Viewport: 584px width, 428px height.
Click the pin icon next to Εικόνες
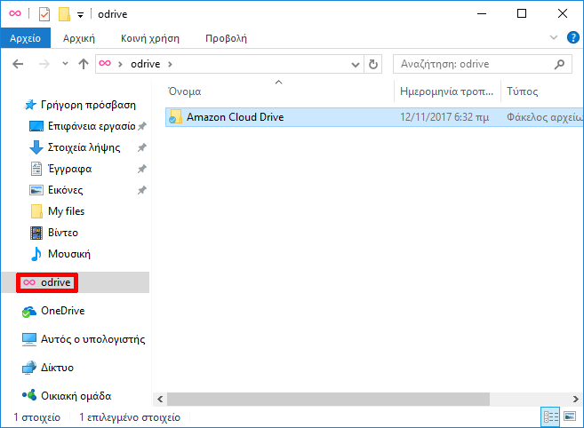(141, 191)
